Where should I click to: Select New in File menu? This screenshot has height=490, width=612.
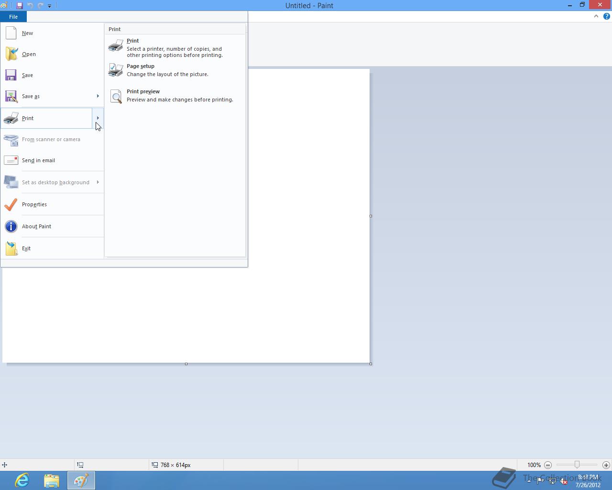52,33
